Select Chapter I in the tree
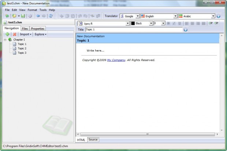 pos(19,39)
